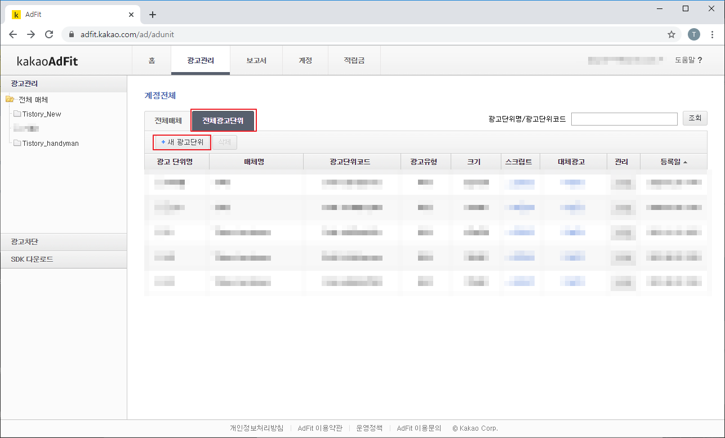This screenshot has width=725, height=438.
Task: Open Chrome three-dot menu
Action: (712, 34)
